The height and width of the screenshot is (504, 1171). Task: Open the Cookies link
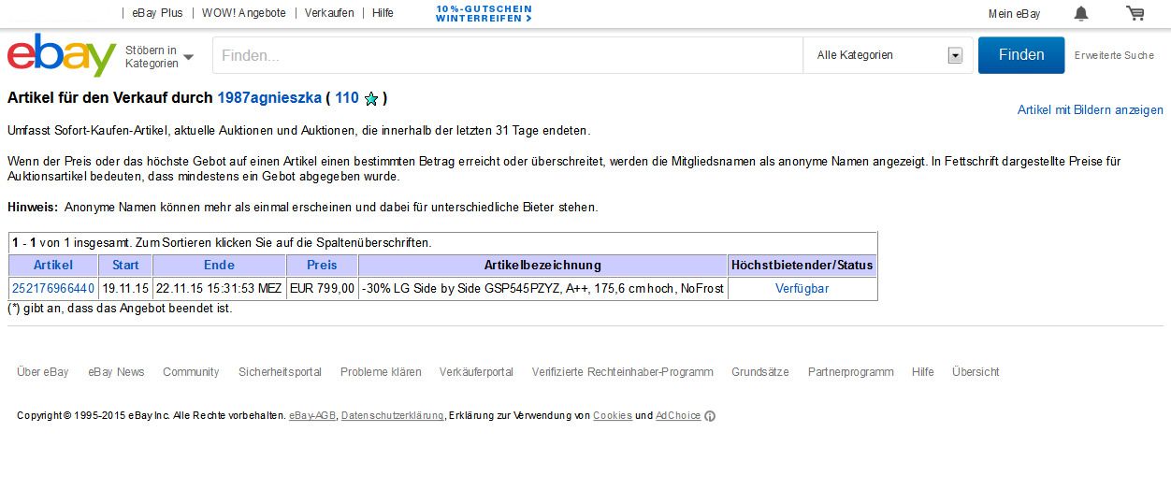click(613, 415)
